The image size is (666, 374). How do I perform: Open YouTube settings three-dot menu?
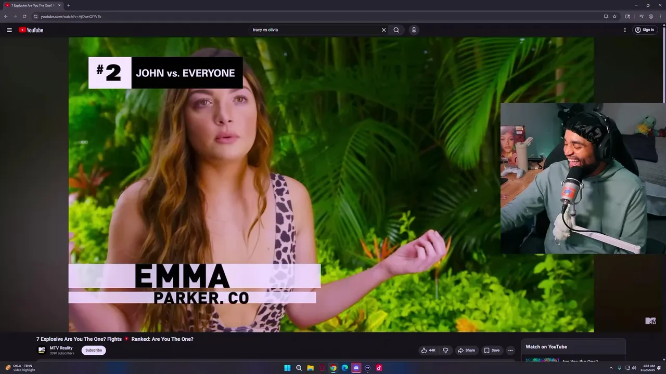point(625,30)
